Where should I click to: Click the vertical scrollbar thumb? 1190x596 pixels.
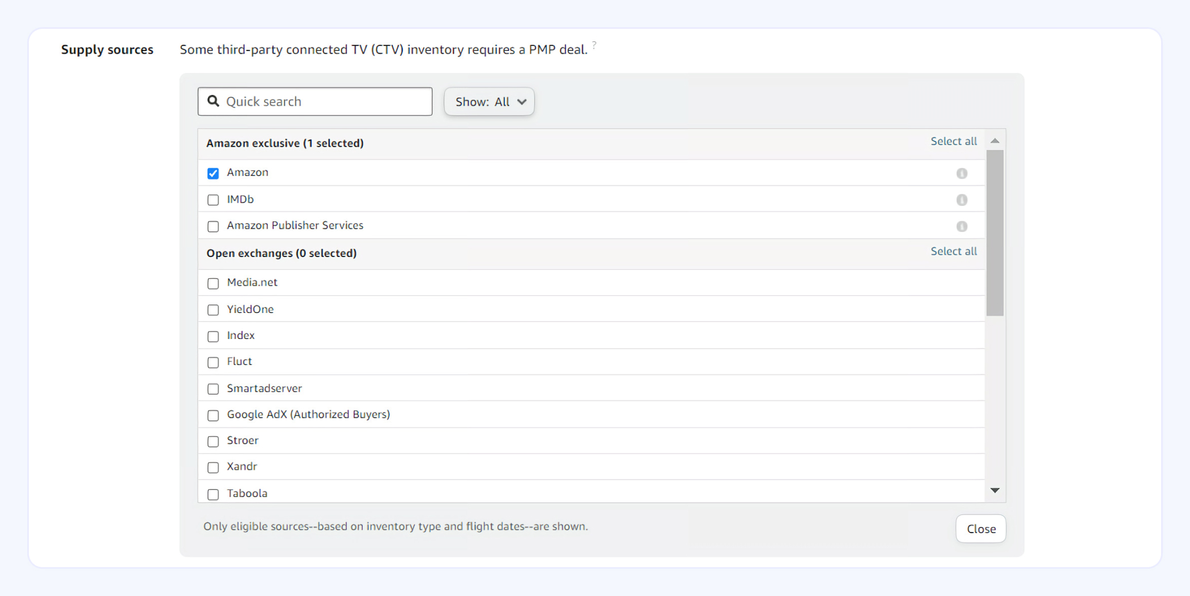(x=994, y=233)
